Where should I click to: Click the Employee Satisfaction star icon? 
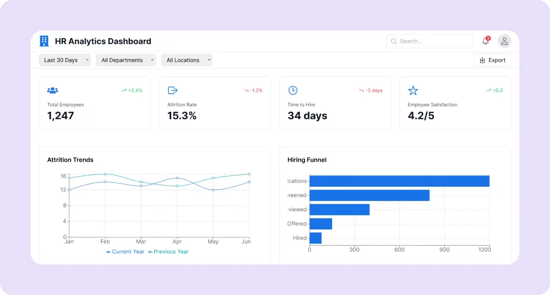tap(413, 91)
